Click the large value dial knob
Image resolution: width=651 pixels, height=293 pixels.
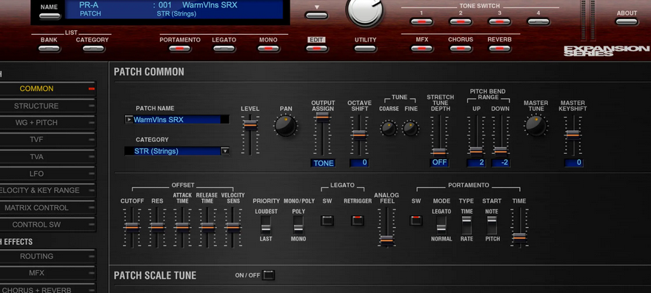(365, 10)
